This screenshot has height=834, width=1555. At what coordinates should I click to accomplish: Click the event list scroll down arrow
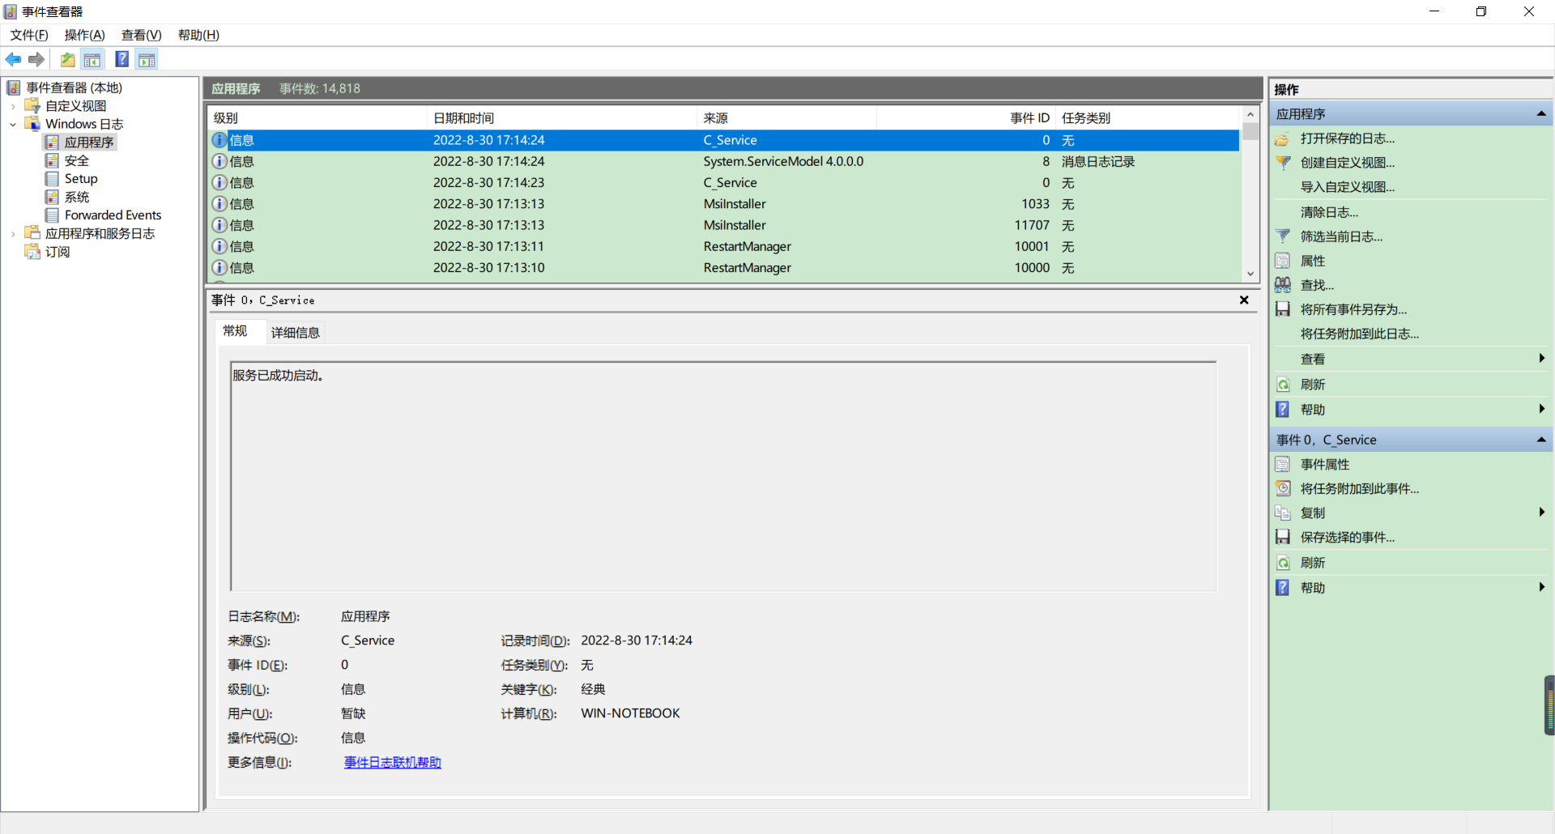click(1250, 274)
